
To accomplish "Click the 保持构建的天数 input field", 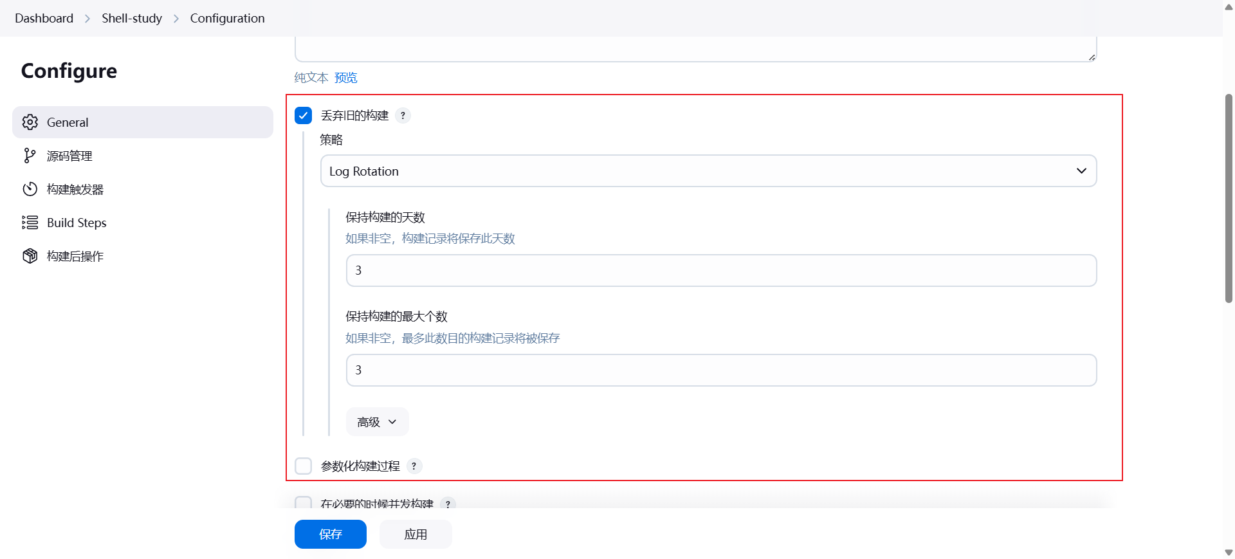I will click(x=721, y=270).
